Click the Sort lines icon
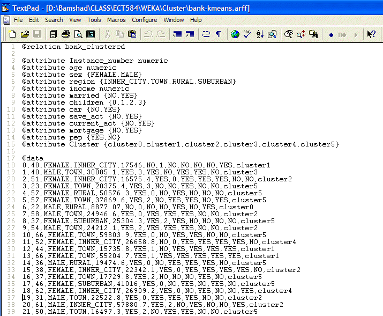Viewport: 383px width, 316px height. click(x=260, y=34)
